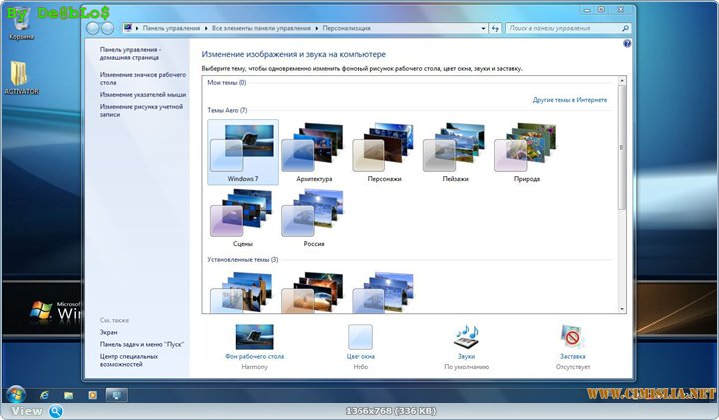Image resolution: width=719 pixels, height=420 pixels.
Task: Select the Архитектура Aero theme
Action: point(313,151)
